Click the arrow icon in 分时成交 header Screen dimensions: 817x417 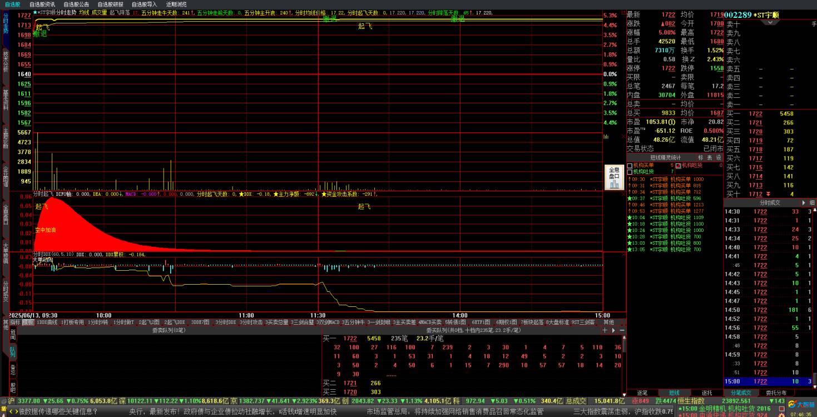[x=804, y=202]
